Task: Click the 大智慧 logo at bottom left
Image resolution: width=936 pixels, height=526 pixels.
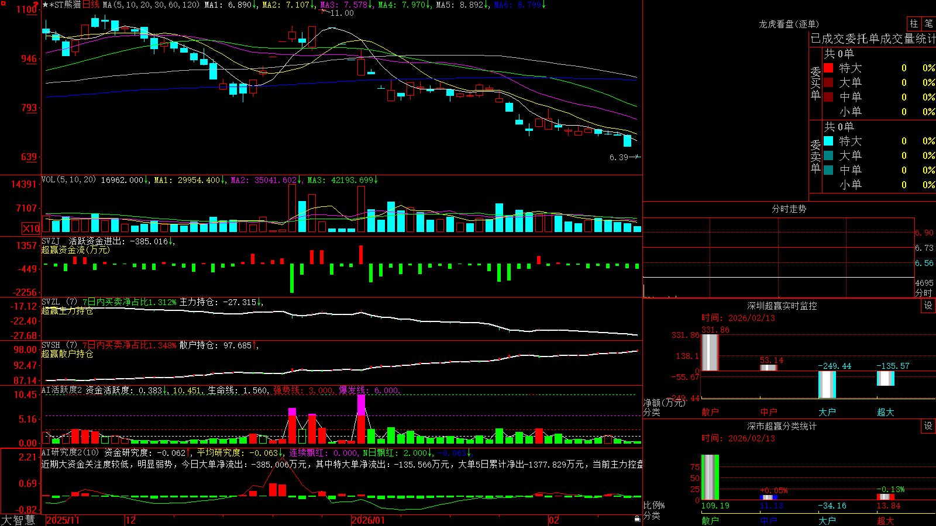Action: (18, 520)
